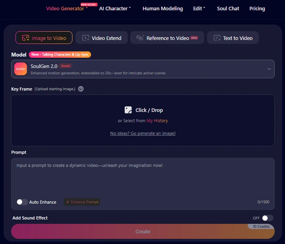Viewport: 285px width, 244px height.
Task: Click the My History link
Action: point(157,121)
